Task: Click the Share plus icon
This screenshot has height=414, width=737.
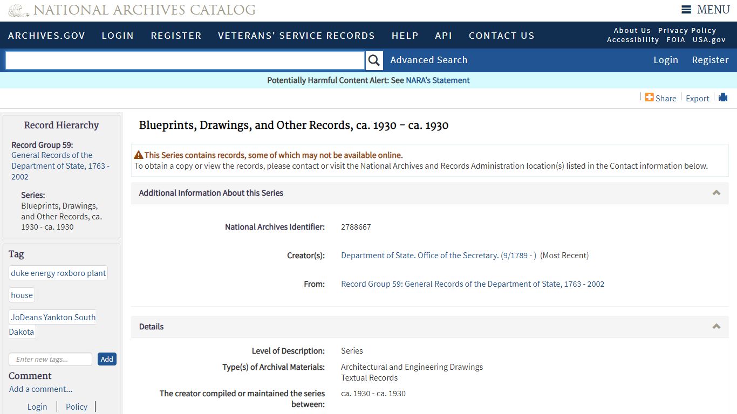Action: point(649,98)
